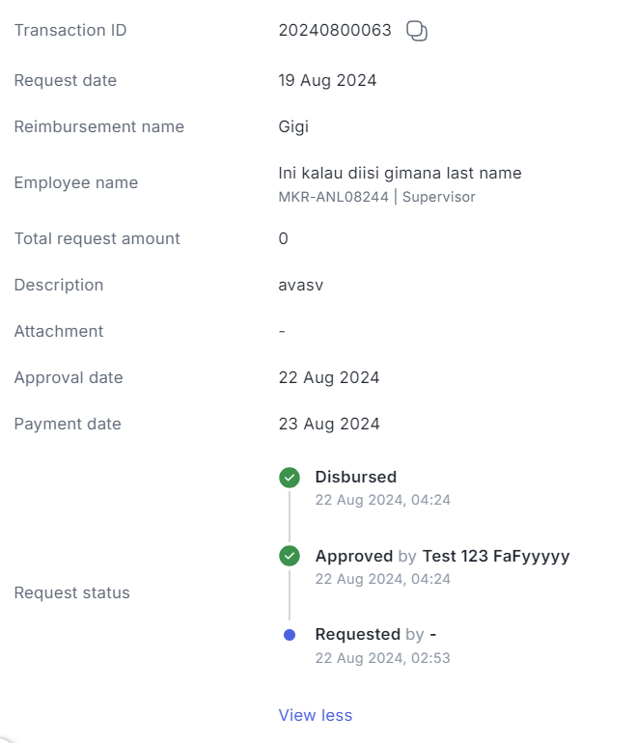
Task: Click the request date 19 Aug 2024
Action: 327,80
